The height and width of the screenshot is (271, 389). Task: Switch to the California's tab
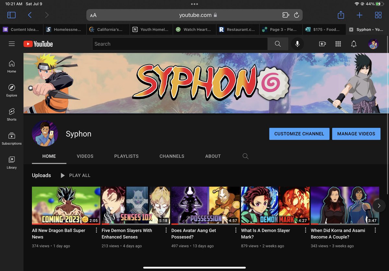pyautogui.click(x=108, y=29)
